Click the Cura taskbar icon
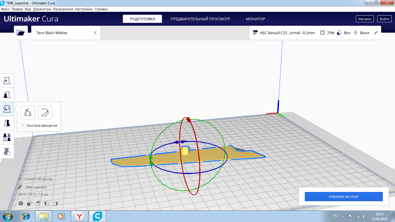This screenshot has height=222, width=395. point(97,216)
